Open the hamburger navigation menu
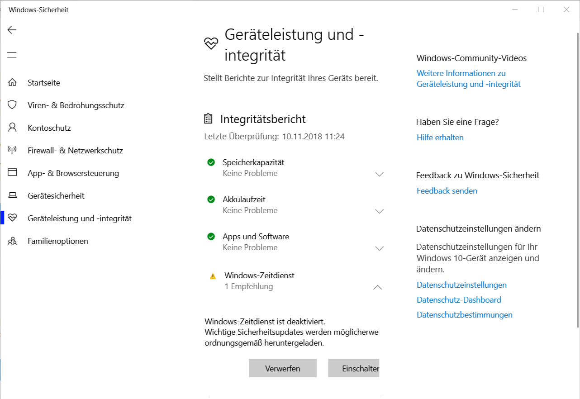 click(12, 55)
